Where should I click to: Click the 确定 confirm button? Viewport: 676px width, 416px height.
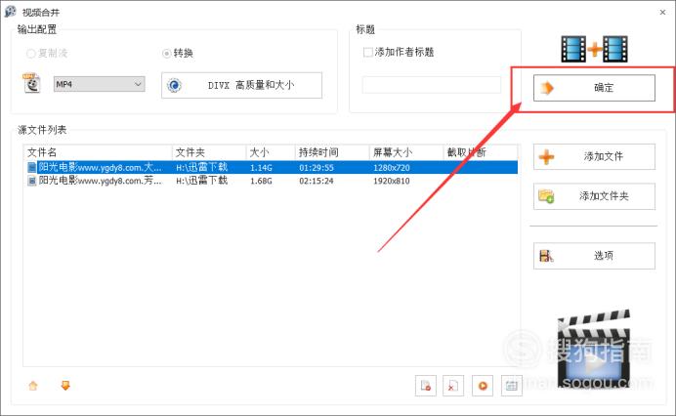coord(594,88)
